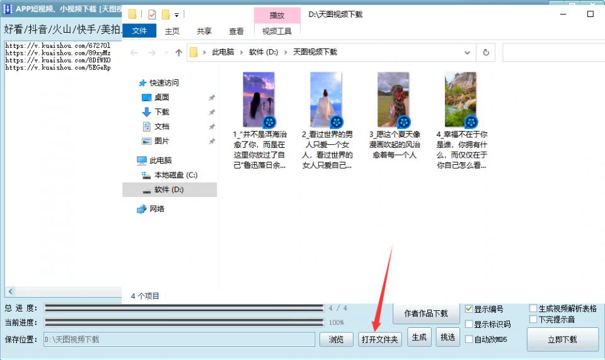
Task: Click the 保存位置 path field
Action: point(179,340)
